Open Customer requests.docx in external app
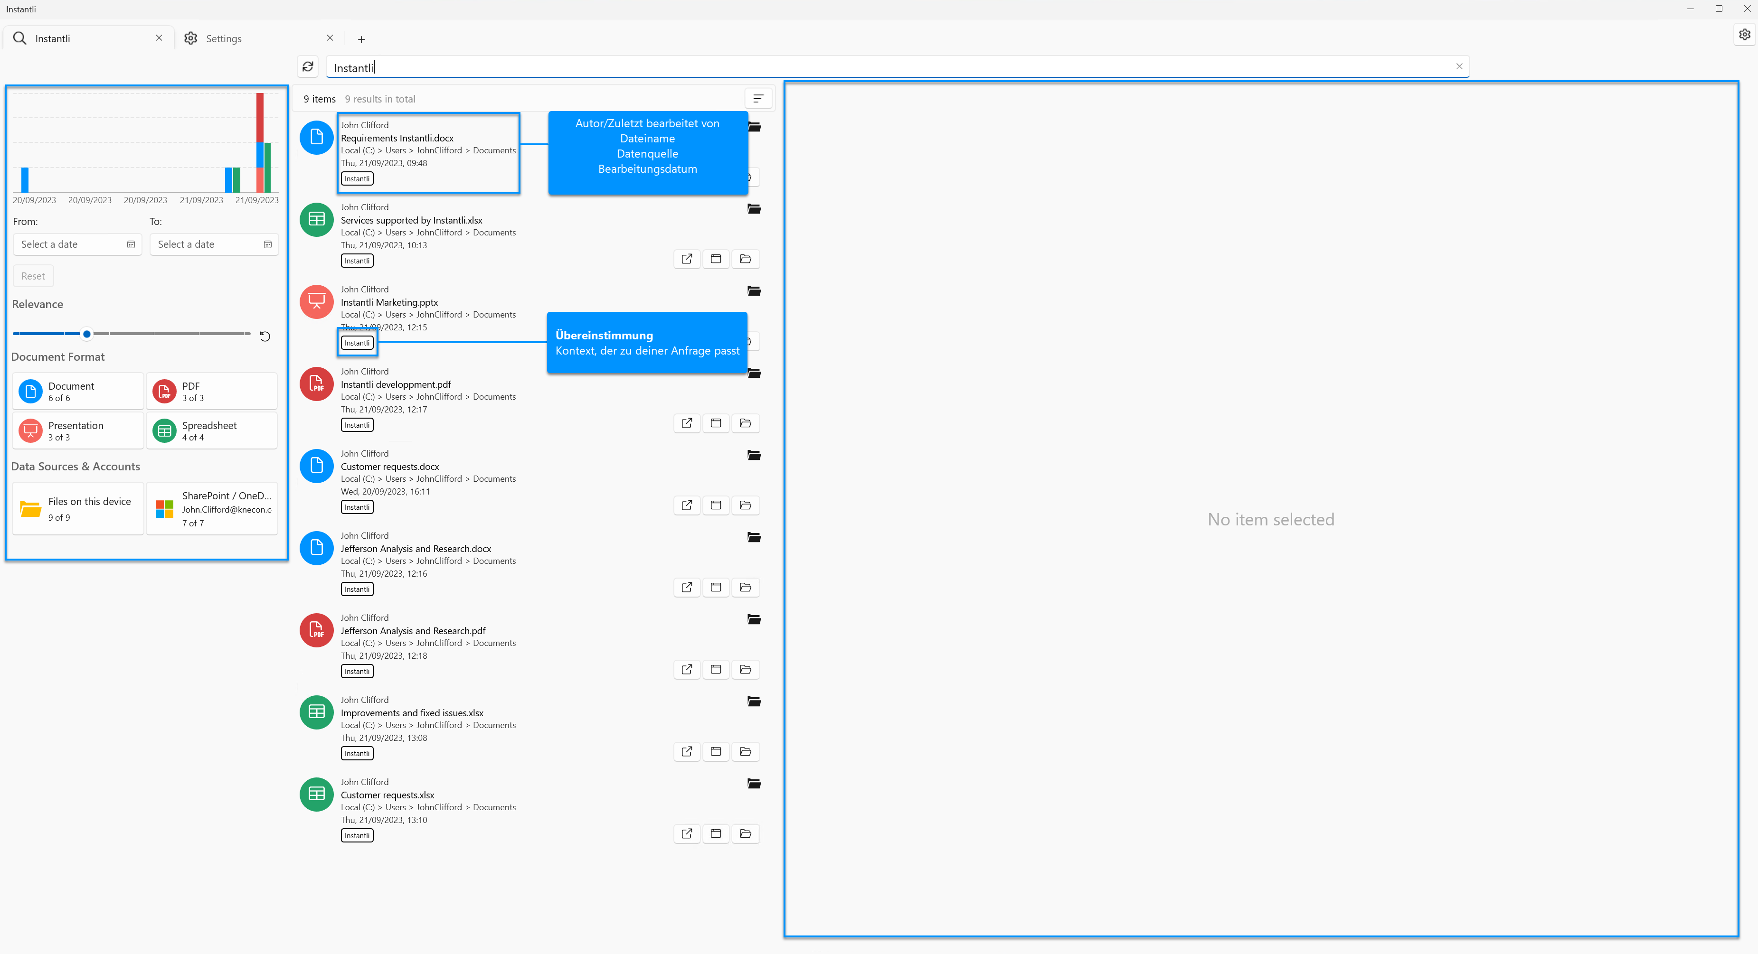The height and width of the screenshot is (954, 1758). (x=687, y=505)
